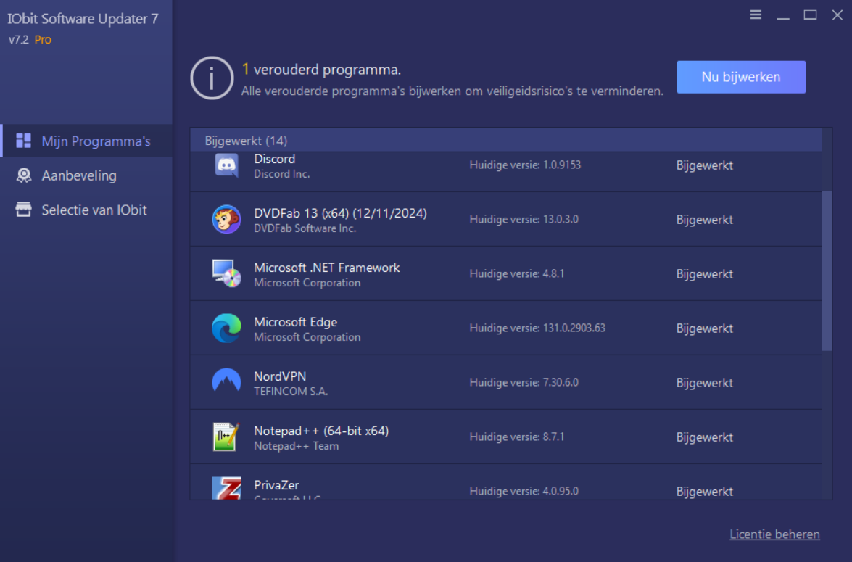This screenshot has height=562, width=852.
Task: Click the Notepad++ app icon
Action: [226, 437]
